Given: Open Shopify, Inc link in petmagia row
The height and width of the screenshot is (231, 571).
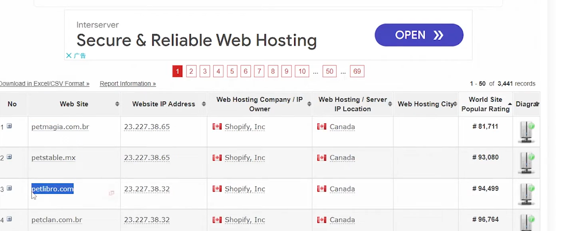Looking at the screenshot, I should [x=245, y=127].
